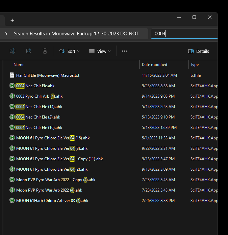Click date 2/26/2022 8:38 PM
The height and width of the screenshot is (235, 228).
click(x=158, y=201)
